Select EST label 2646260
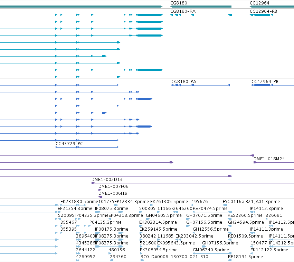Image resolution: width=294 pixels, height=262 pixels. click(x=183, y=209)
